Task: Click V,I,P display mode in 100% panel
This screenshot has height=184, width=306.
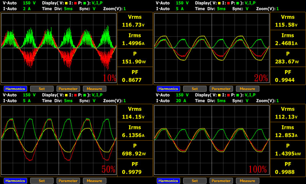Action: (x=250, y=95)
